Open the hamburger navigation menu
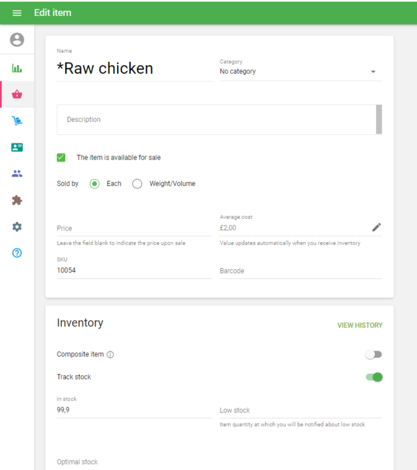The width and height of the screenshot is (417, 470). (17, 13)
